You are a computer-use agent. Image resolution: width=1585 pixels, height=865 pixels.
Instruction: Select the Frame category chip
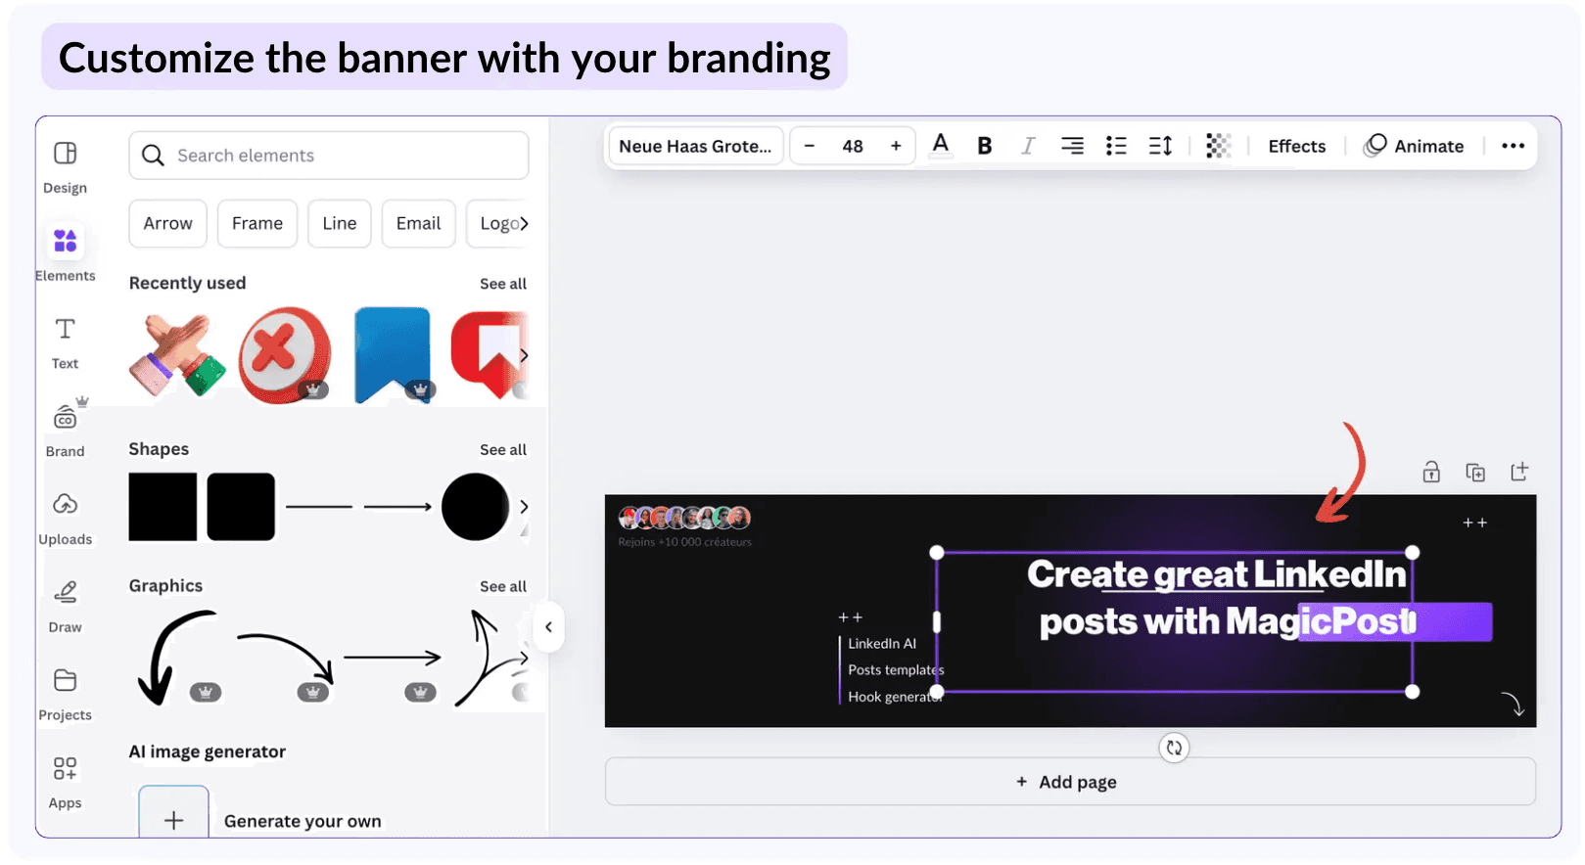(x=257, y=224)
